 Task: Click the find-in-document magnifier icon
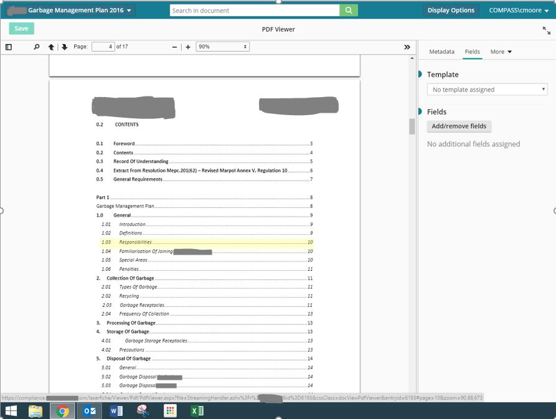point(37,47)
